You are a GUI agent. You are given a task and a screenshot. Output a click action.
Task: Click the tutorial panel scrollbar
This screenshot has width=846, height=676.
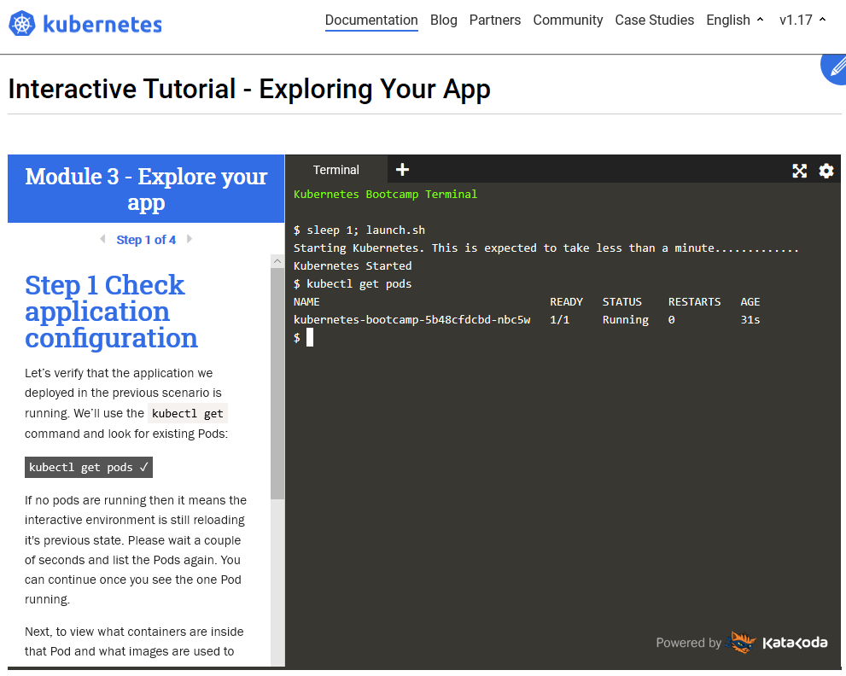coord(277,384)
